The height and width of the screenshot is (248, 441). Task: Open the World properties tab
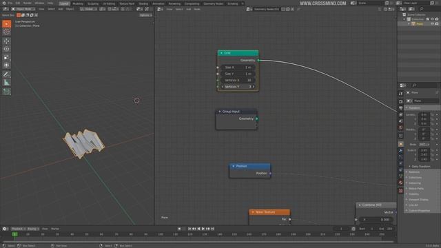(x=401, y=128)
